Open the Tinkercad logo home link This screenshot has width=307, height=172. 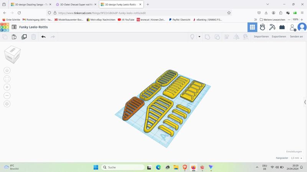pos(5,27)
